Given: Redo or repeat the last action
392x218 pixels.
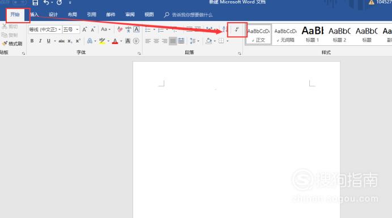Looking at the screenshot, I should coord(59,3).
